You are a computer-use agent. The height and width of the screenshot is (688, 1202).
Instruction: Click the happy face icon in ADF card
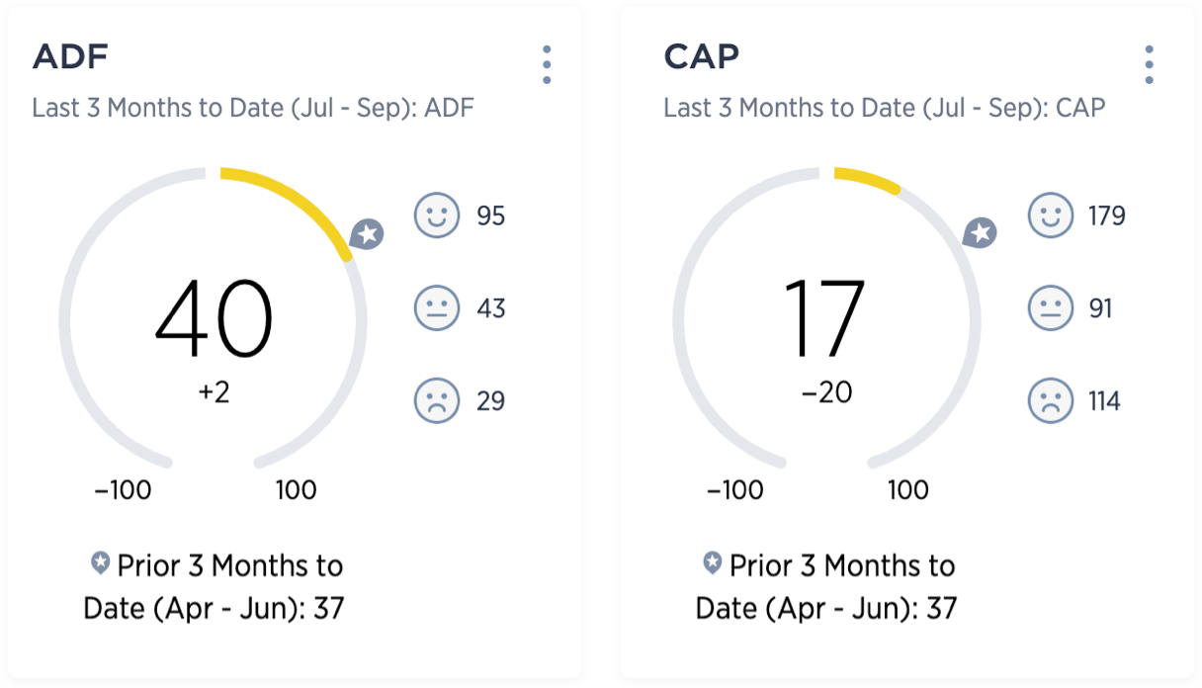tap(436, 215)
